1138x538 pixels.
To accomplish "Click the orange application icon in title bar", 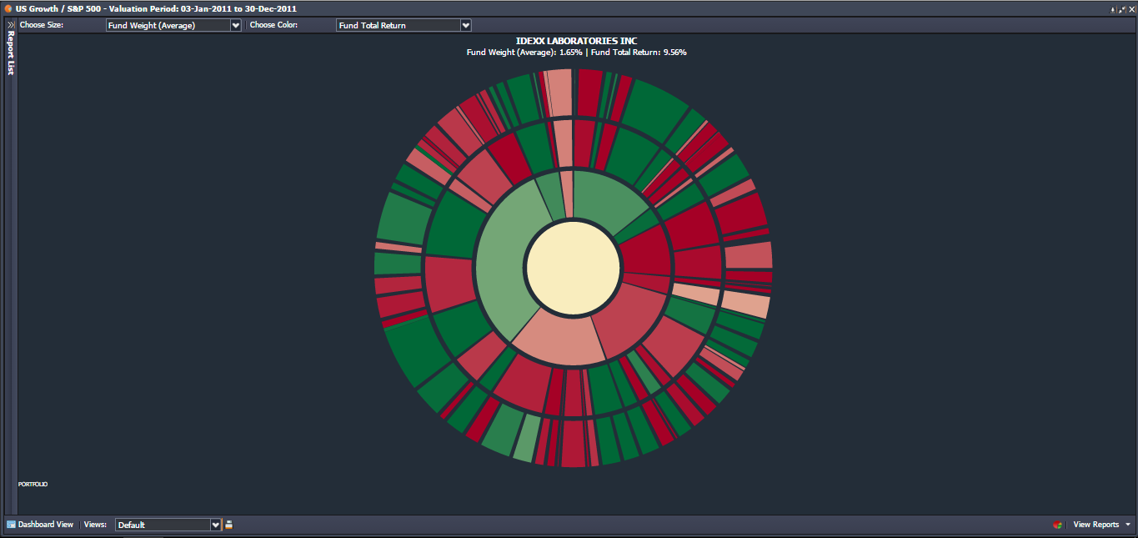I will [8, 8].
